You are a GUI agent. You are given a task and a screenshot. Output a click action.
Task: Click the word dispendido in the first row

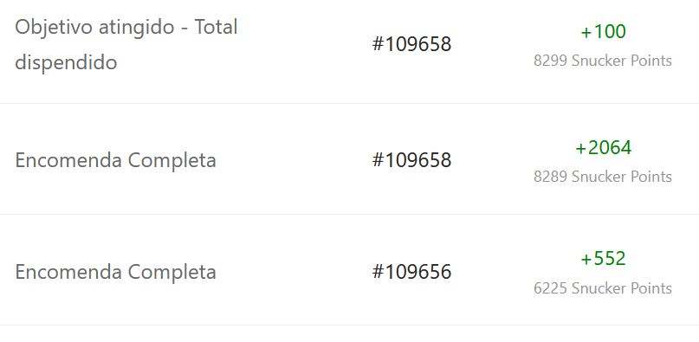pyautogui.click(x=66, y=62)
